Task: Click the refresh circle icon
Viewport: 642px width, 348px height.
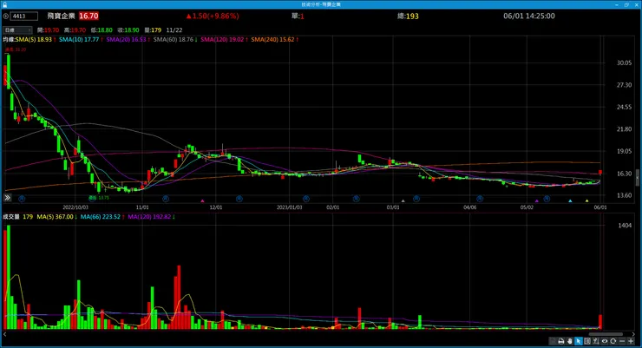Action: (x=613, y=341)
